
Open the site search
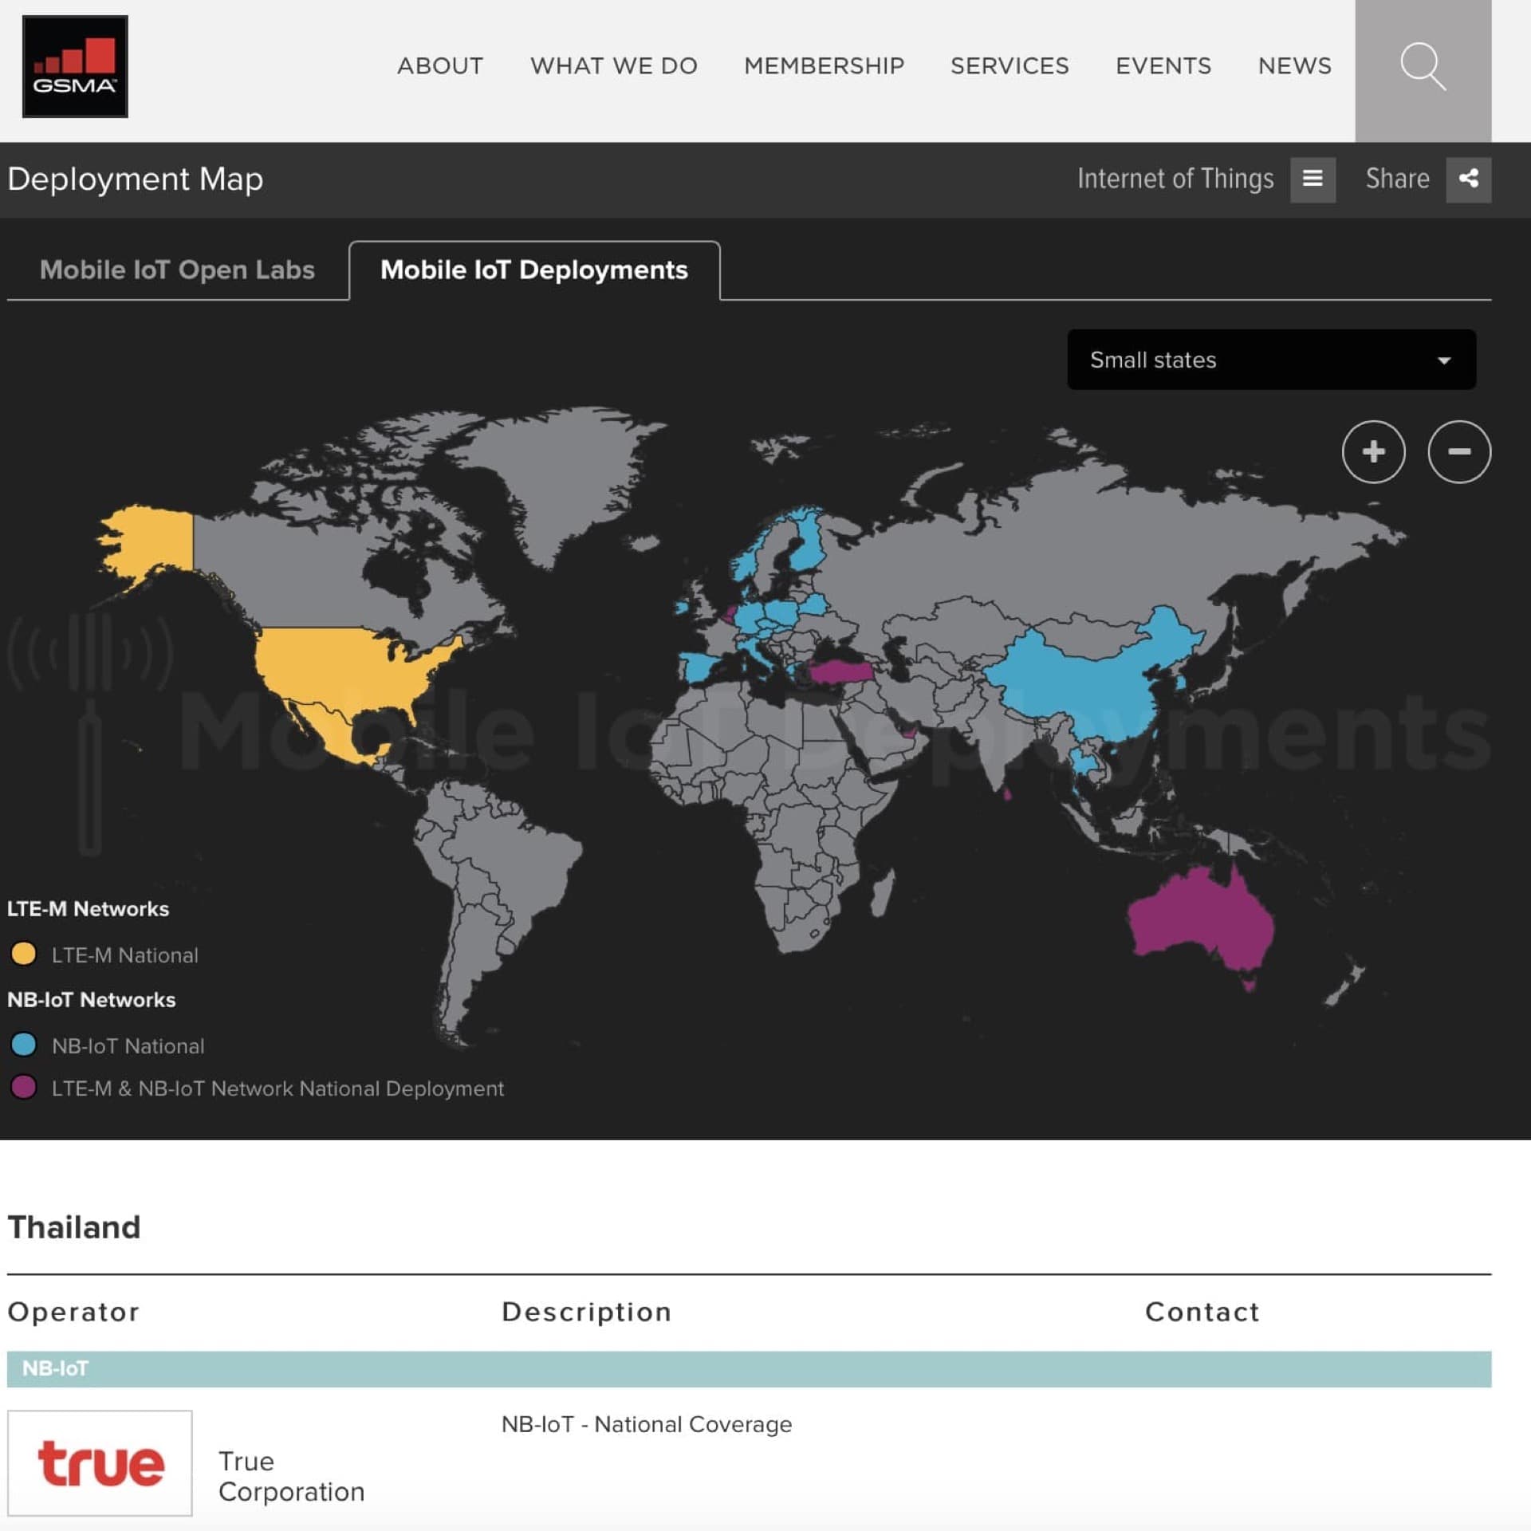(x=1424, y=67)
